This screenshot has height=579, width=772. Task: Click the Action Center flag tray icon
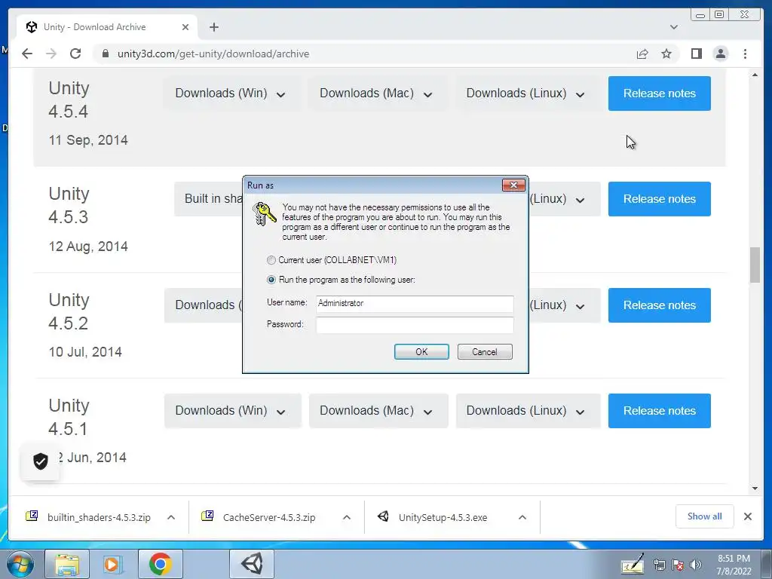[678, 565]
